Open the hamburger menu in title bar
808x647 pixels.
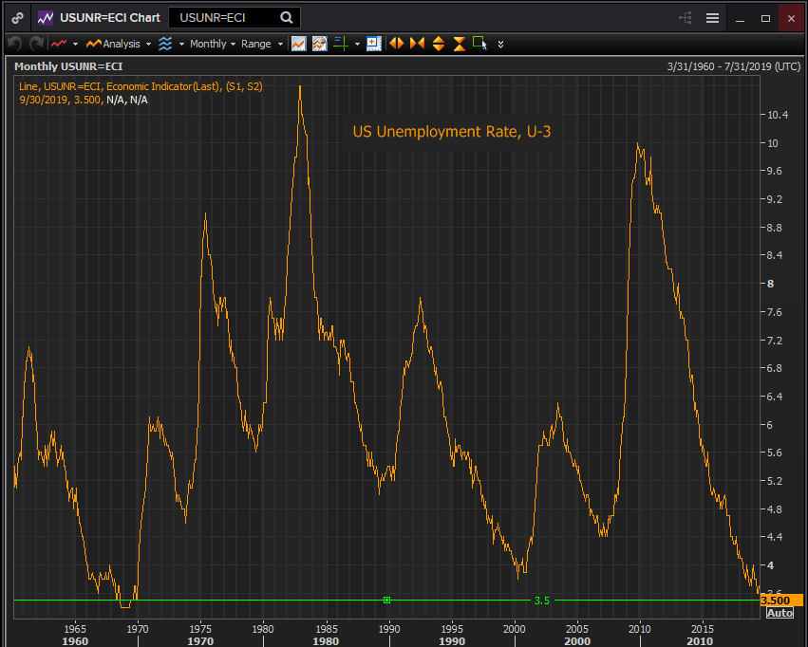712,17
